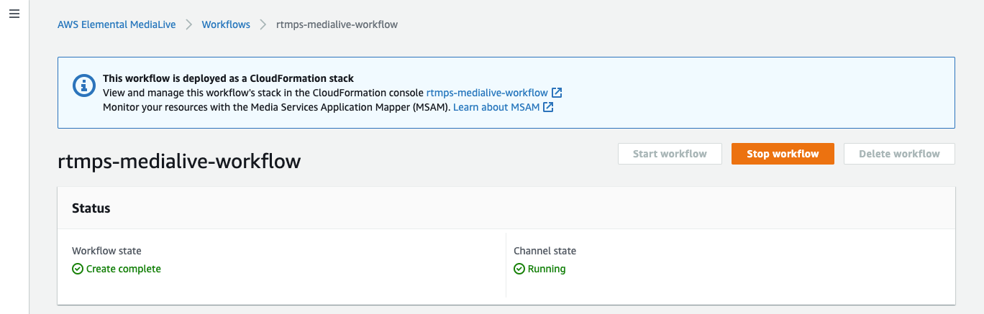Viewport: 984px width, 314px height.
Task: Click the orange Stop workflow button
Action: [783, 154]
